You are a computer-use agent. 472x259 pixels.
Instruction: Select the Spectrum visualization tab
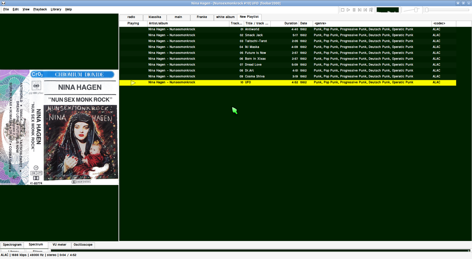click(x=36, y=245)
